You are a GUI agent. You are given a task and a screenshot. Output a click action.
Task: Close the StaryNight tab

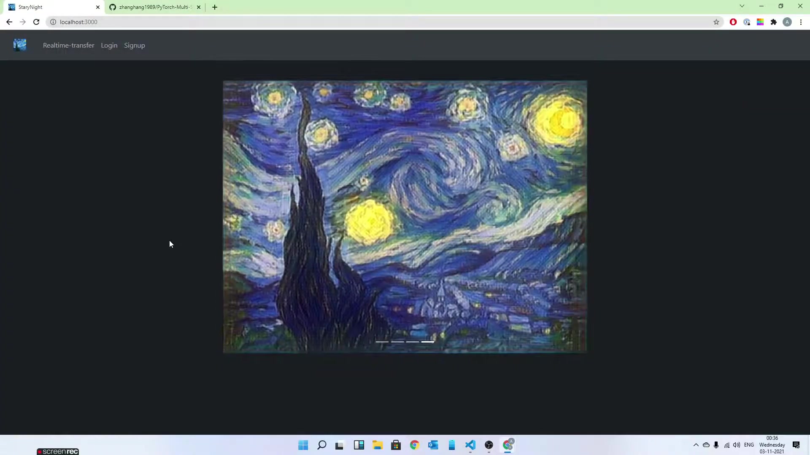[x=98, y=7]
